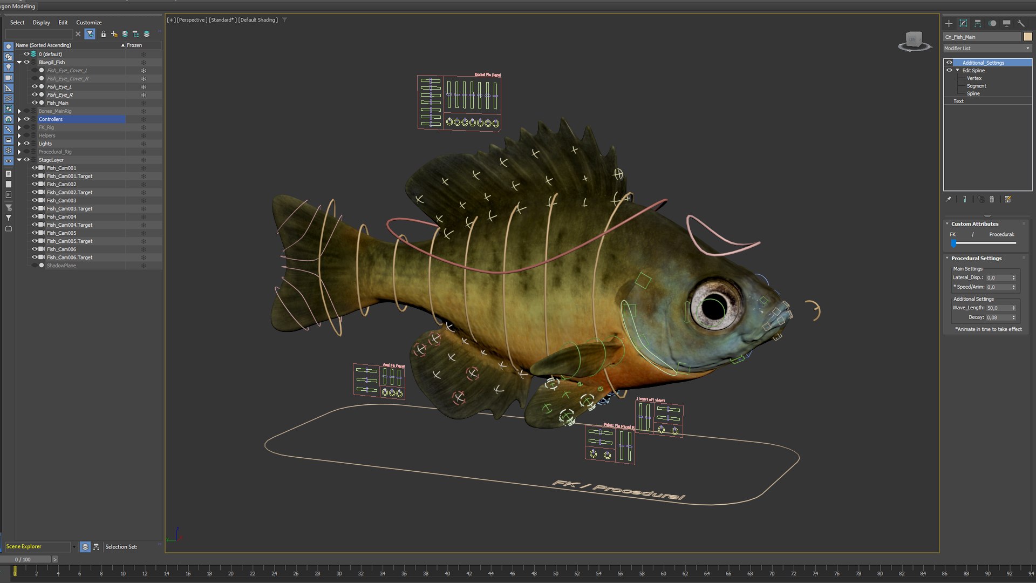Hide the Lights layer eye icon
Screen dimensions: 1036x583
(x=26, y=144)
